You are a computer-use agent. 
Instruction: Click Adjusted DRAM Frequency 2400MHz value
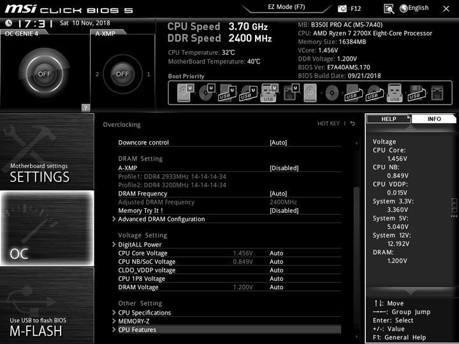tap(283, 202)
